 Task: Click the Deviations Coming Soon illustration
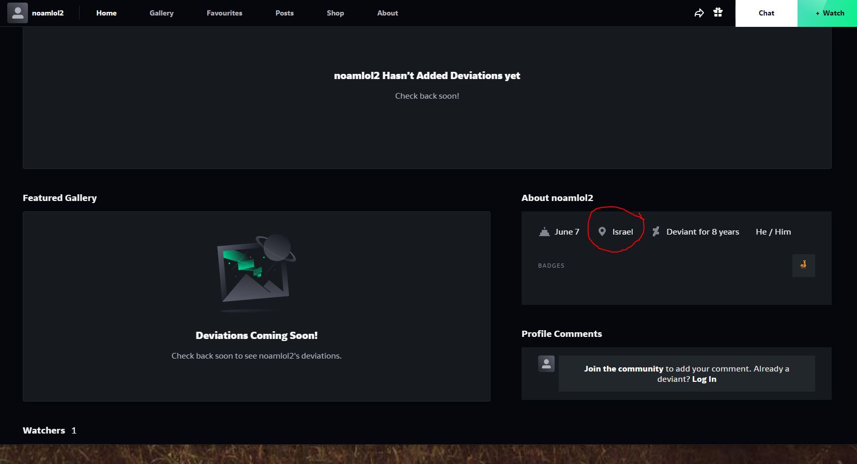(x=256, y=273)
